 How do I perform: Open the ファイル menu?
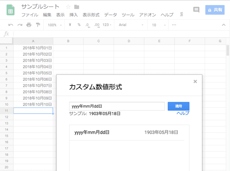click(30, 15)
